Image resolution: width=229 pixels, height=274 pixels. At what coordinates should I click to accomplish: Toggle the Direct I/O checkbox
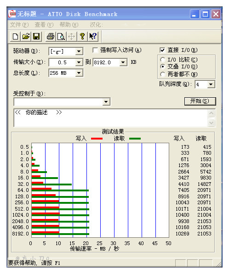click(162, 50)
